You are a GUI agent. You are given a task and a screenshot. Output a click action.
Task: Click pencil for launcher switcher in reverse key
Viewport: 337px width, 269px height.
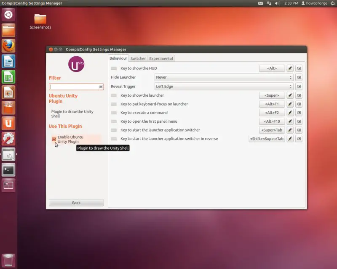click(x=290, y=139)
